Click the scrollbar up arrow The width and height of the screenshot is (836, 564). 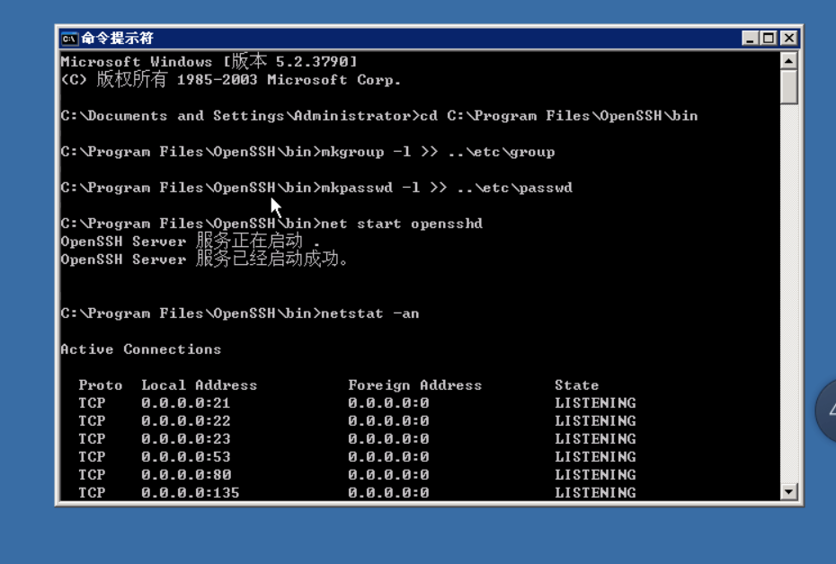(788, 61)
